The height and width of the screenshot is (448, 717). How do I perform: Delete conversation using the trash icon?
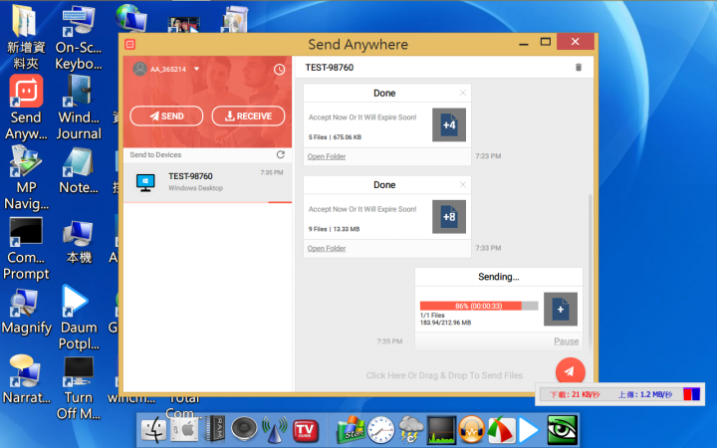579,68
